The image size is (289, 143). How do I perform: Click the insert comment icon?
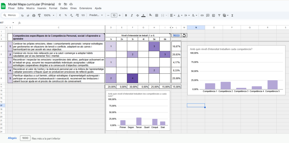pyautogui.click(x=208, y=15)
